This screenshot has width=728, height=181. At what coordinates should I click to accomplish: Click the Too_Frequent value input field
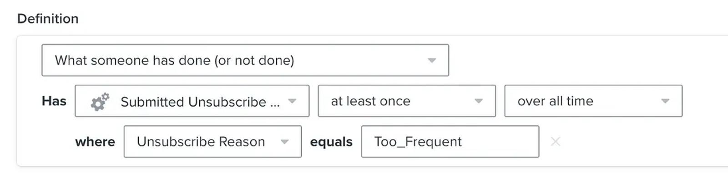pos(450,142)
